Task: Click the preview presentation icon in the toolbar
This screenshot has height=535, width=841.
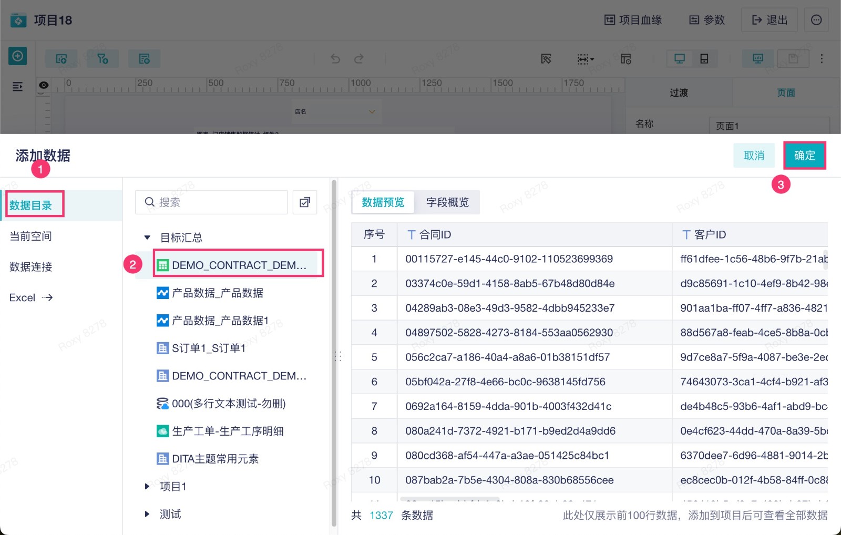Action: 758,59
